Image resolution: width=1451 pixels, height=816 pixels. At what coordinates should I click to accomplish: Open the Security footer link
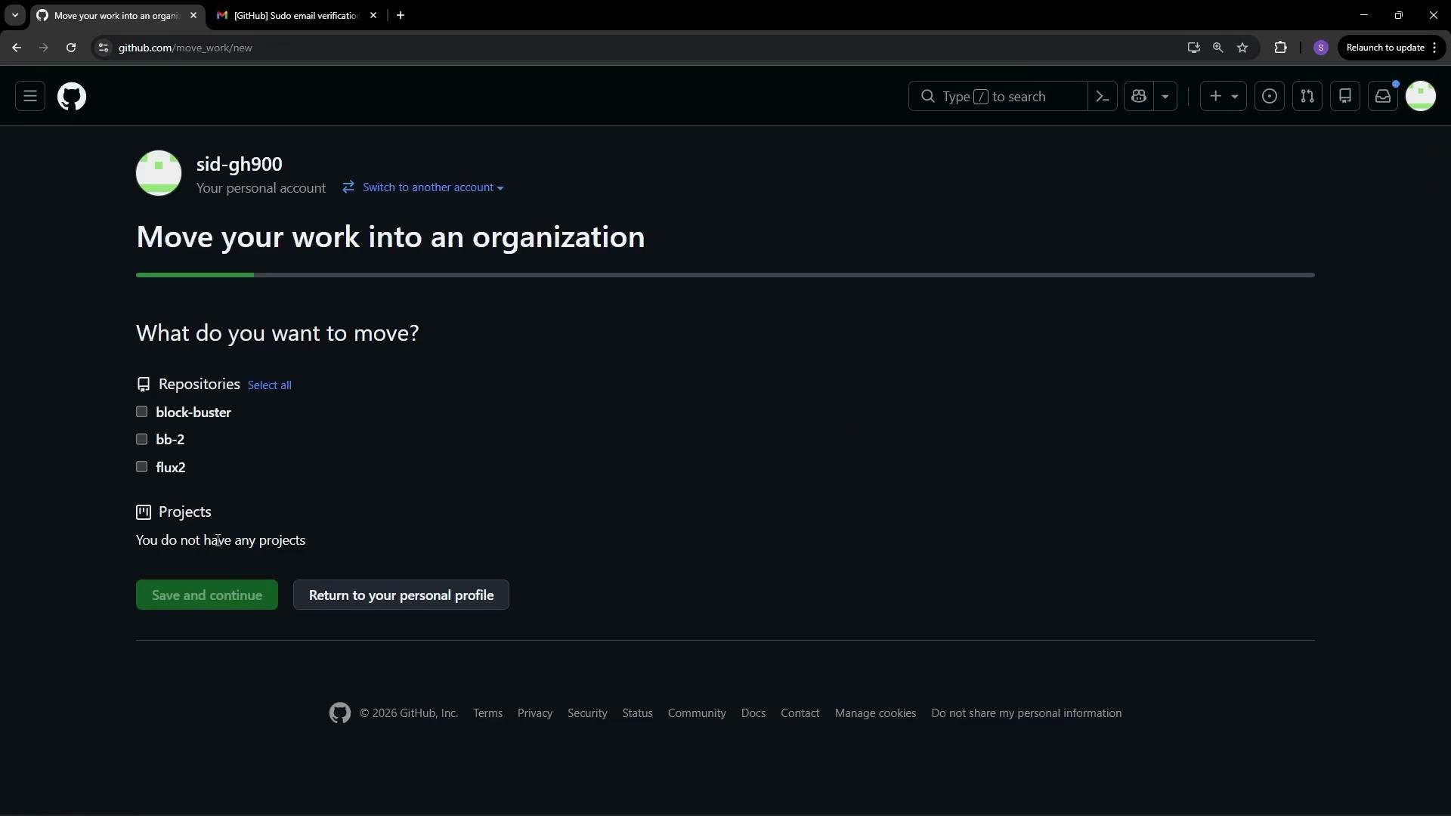point(587,713)
